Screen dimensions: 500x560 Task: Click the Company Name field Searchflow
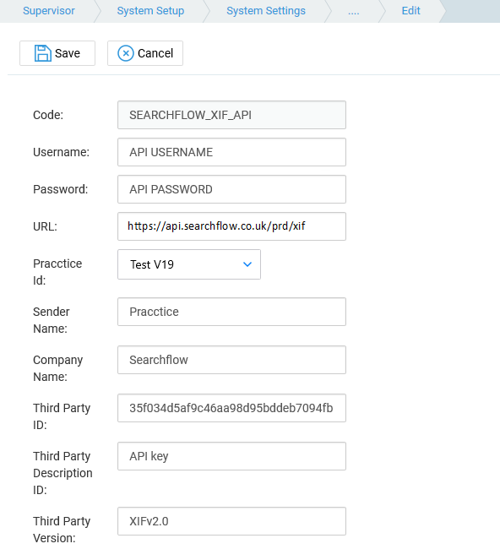[x=231, y=360]
